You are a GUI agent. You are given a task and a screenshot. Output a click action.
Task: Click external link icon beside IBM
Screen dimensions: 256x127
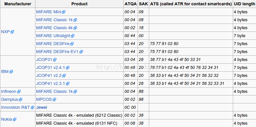pos(11,72)
